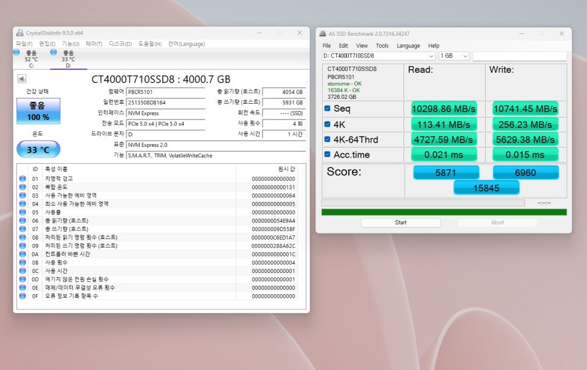Start the AS SSD benchmark
The width and height of the screenshot is (587, 370).
click(400, 223)
